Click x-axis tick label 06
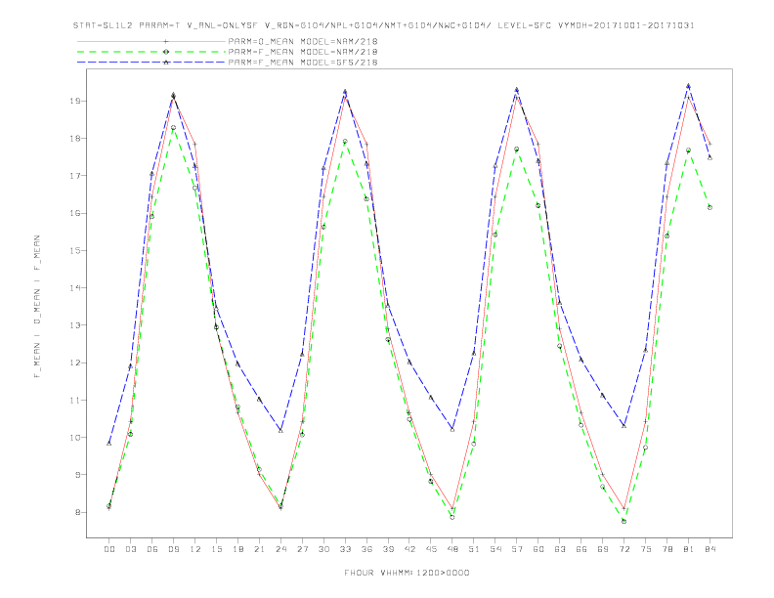This screenshot has width=774, height=598. coord(152,549)
